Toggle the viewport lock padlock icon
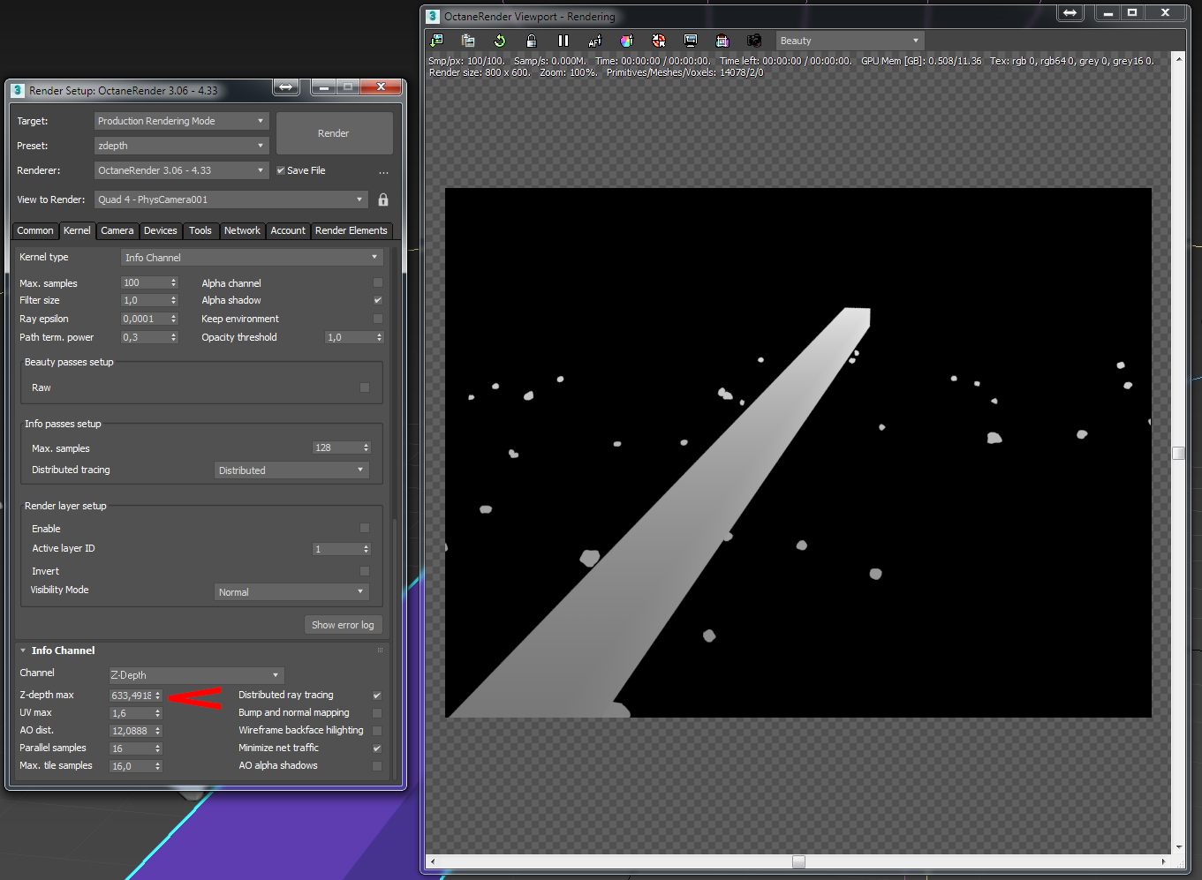 tap(532, 41)
